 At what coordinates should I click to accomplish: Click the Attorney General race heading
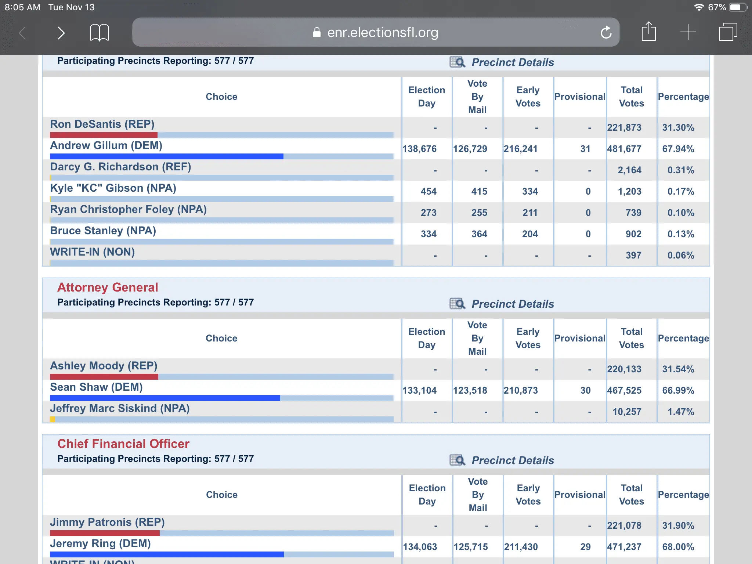tap(108, 287)
